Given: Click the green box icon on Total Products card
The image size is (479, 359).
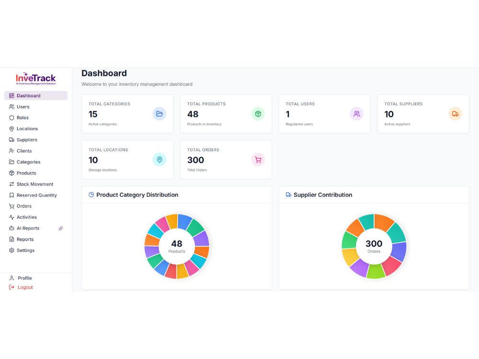Looking at the screenshot, I should click(x=258, y=114).
